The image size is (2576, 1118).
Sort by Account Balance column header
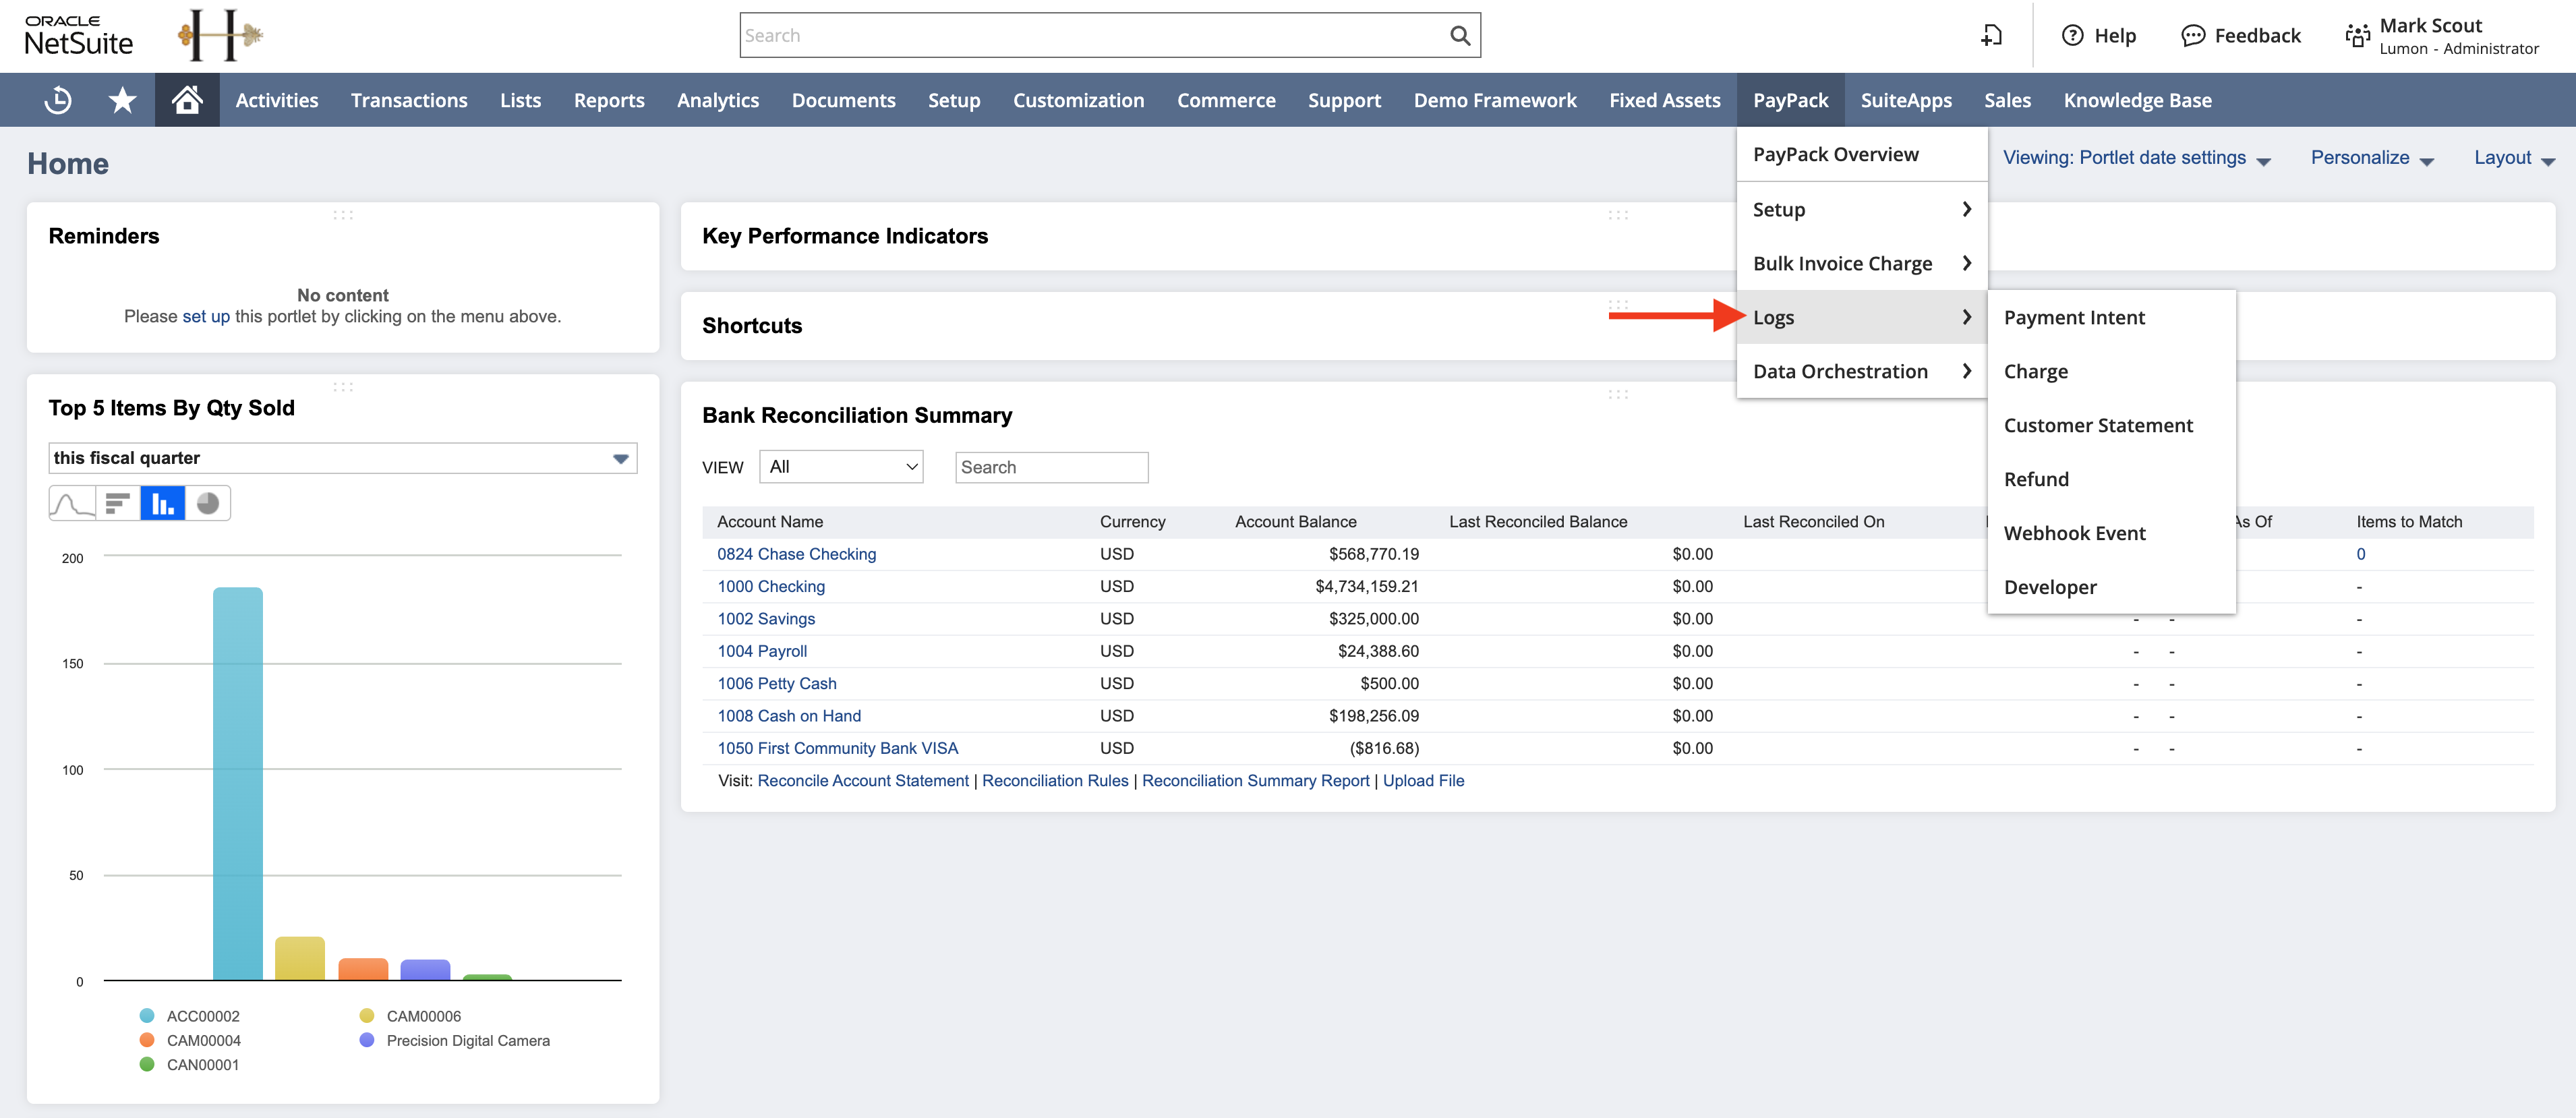pos(1295,522)
